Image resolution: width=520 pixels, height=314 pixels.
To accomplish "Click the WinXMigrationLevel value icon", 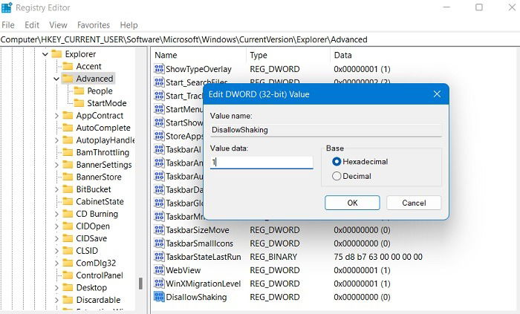I will pos(159,284).
